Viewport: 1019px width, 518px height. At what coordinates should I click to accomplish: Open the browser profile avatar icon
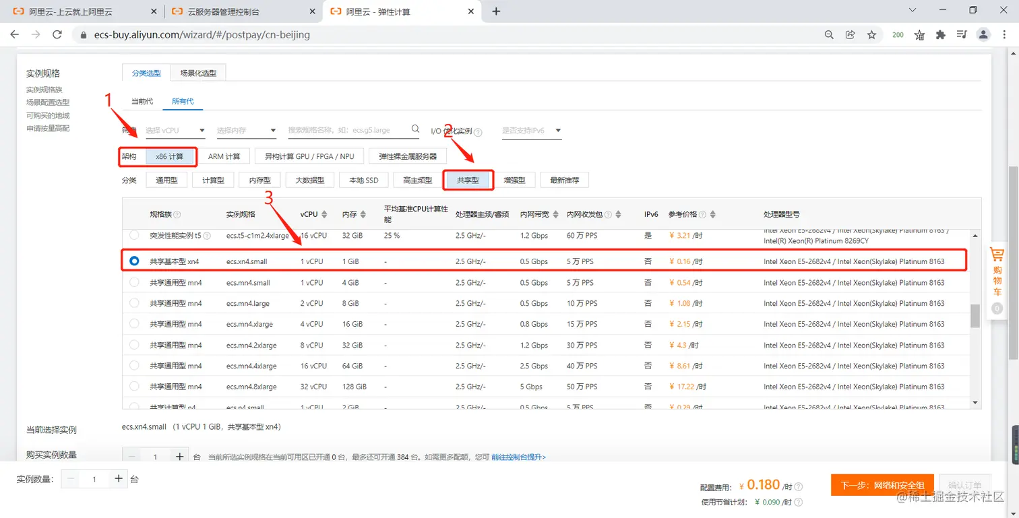point(983,34)
